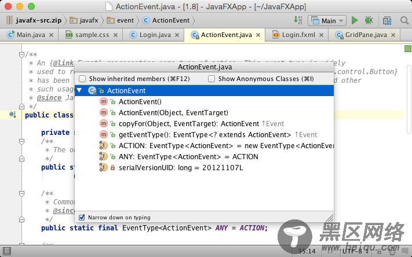Click the implemented-class gutter icon beside public class
The height and width of the screenshot is (257, 412).
tap(13, 115)
